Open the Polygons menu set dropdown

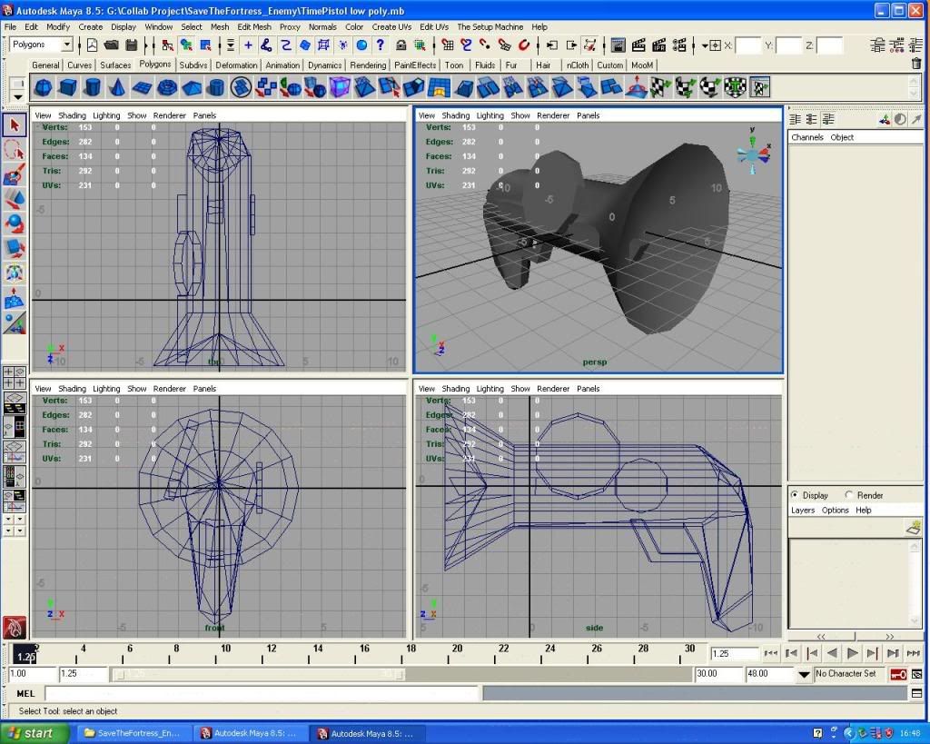(x=67, y=45)
